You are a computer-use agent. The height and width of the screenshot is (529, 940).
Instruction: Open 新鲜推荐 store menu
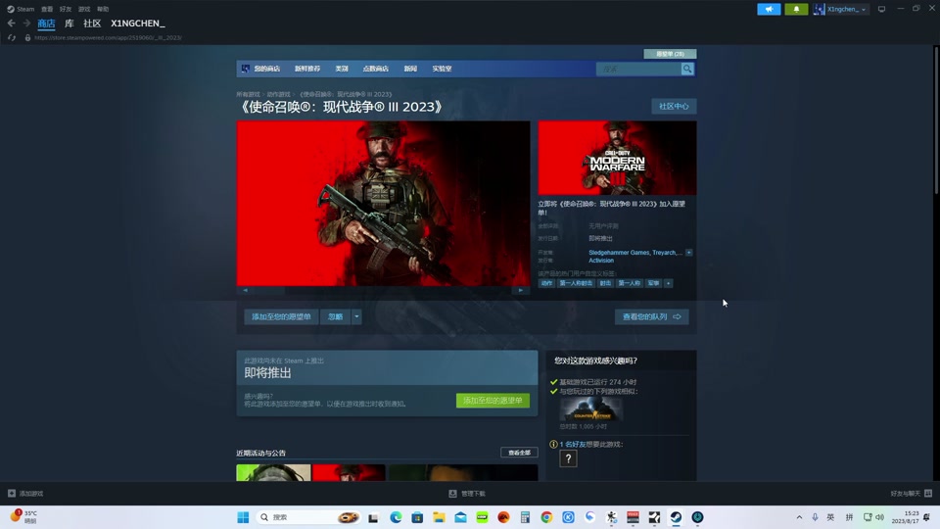click(307, 69)
